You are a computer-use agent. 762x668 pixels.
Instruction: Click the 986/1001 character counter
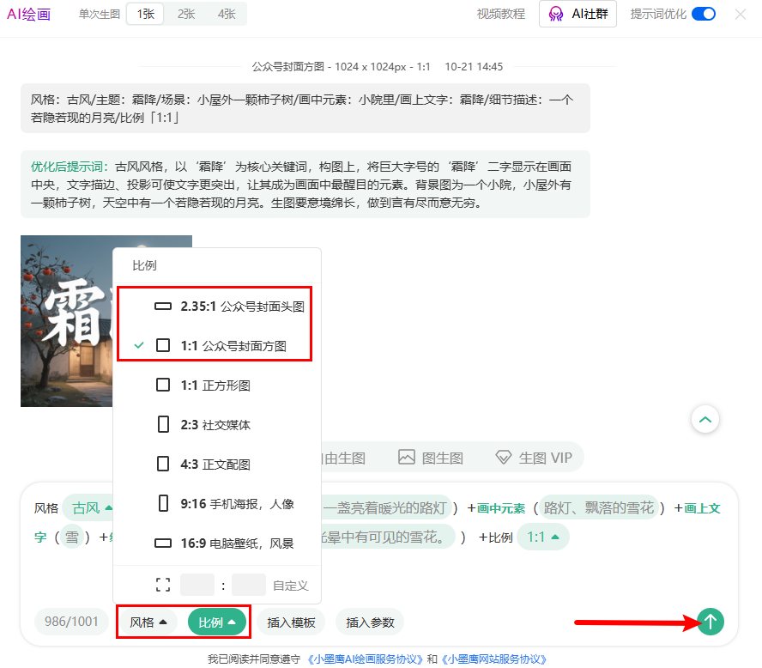click(71, 622)
